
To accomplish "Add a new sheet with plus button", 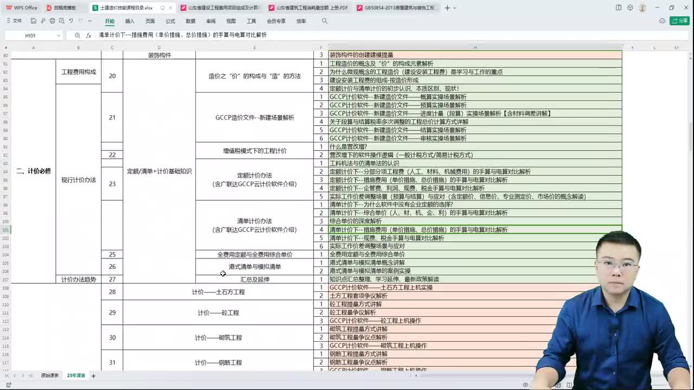I will click(x=93, y=375).
